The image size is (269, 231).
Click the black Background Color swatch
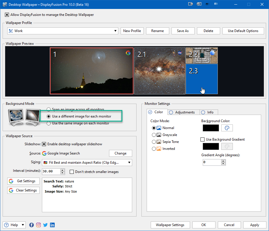coord(211,128)
